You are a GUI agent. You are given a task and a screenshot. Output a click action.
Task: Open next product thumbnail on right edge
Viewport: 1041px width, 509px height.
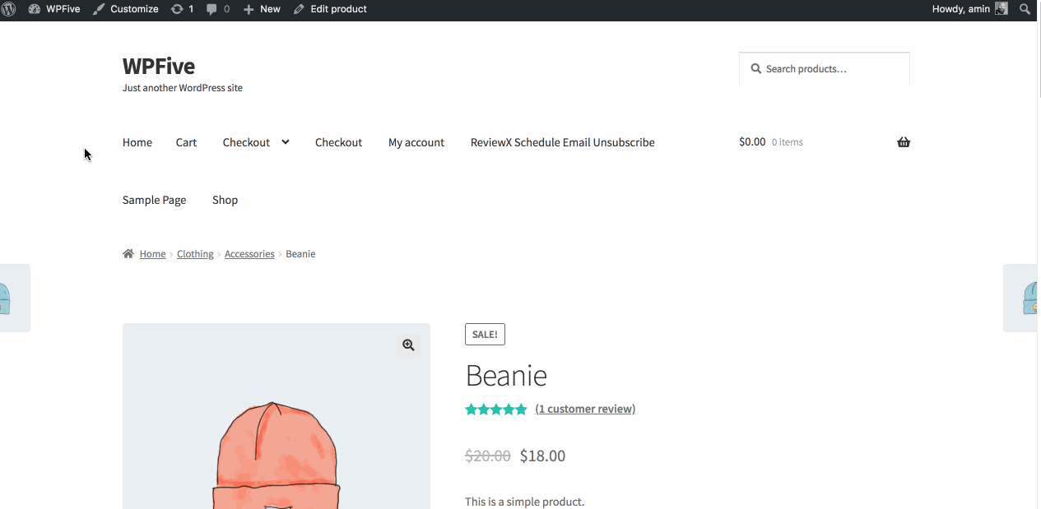point(1023,298)
